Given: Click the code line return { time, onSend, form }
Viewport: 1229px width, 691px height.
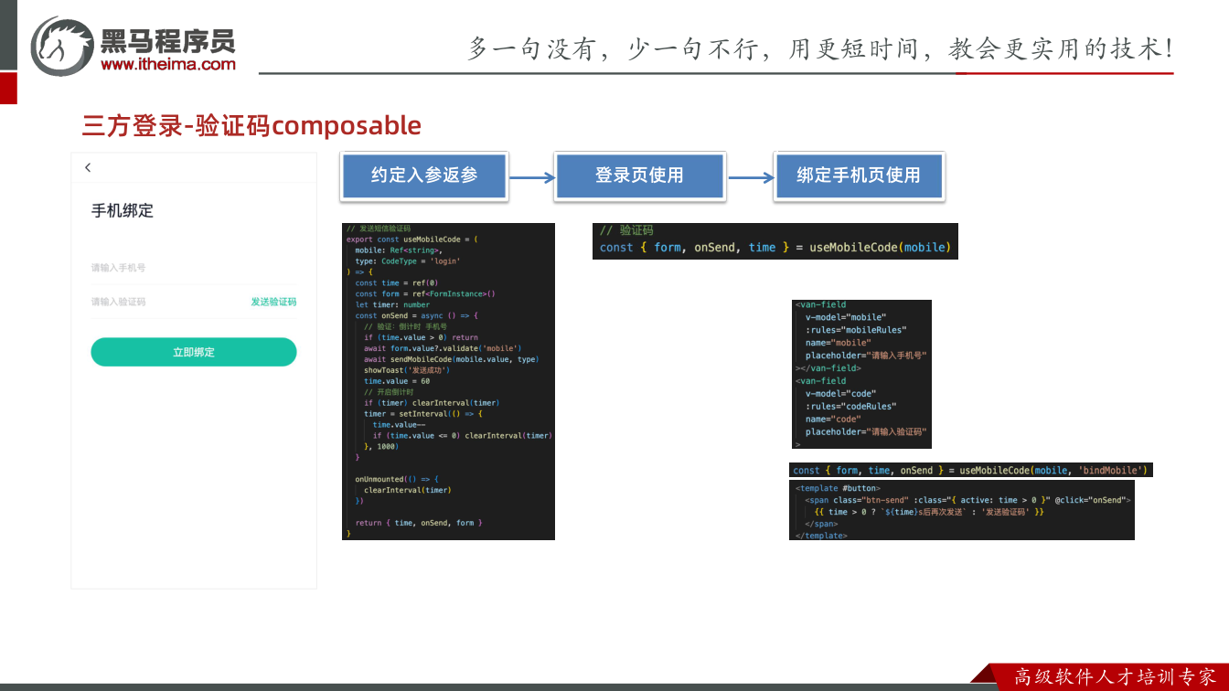Looking at the screenshot, I should pyautogui.click(x=419, y=523).
